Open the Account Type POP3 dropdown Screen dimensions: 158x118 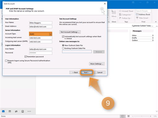point(51,34)
